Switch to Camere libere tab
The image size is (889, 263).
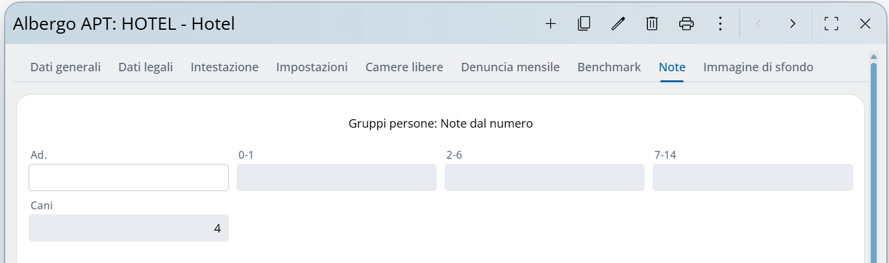[x=404, y=67]
